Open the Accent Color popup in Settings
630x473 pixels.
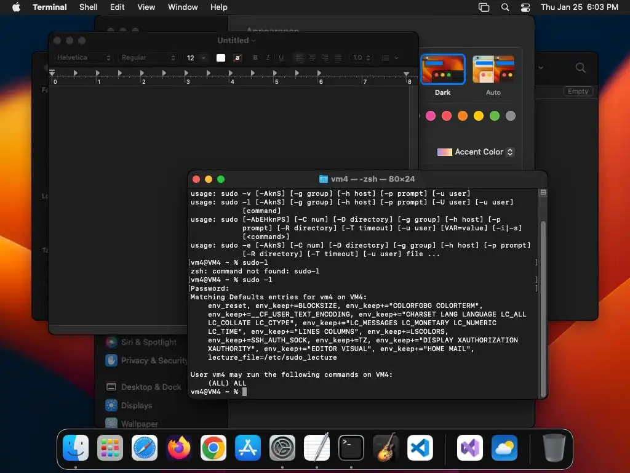[476, 152]
